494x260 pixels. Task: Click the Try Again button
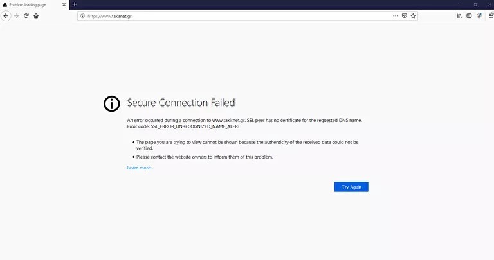pyautogui.click(x=351, y=187)
